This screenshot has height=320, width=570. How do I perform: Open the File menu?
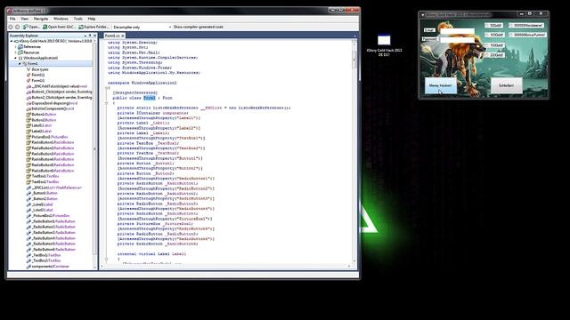tap(12, 19)
